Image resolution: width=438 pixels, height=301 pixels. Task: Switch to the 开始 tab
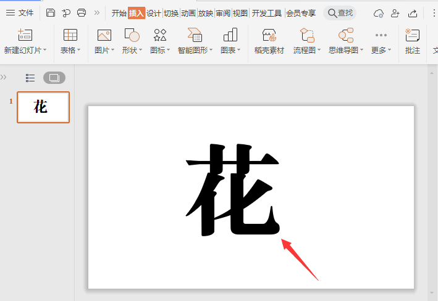coord(119,13)
